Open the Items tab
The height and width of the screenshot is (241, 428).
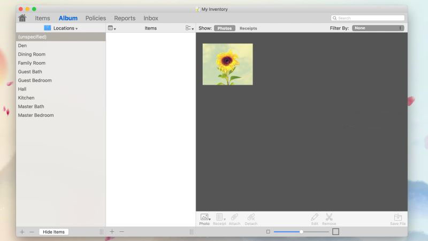(42, 18)
